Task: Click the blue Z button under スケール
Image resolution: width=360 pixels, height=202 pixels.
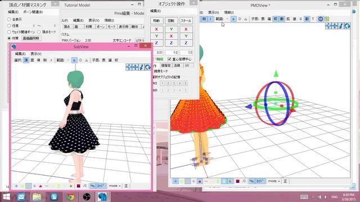Action: point(186,43)
